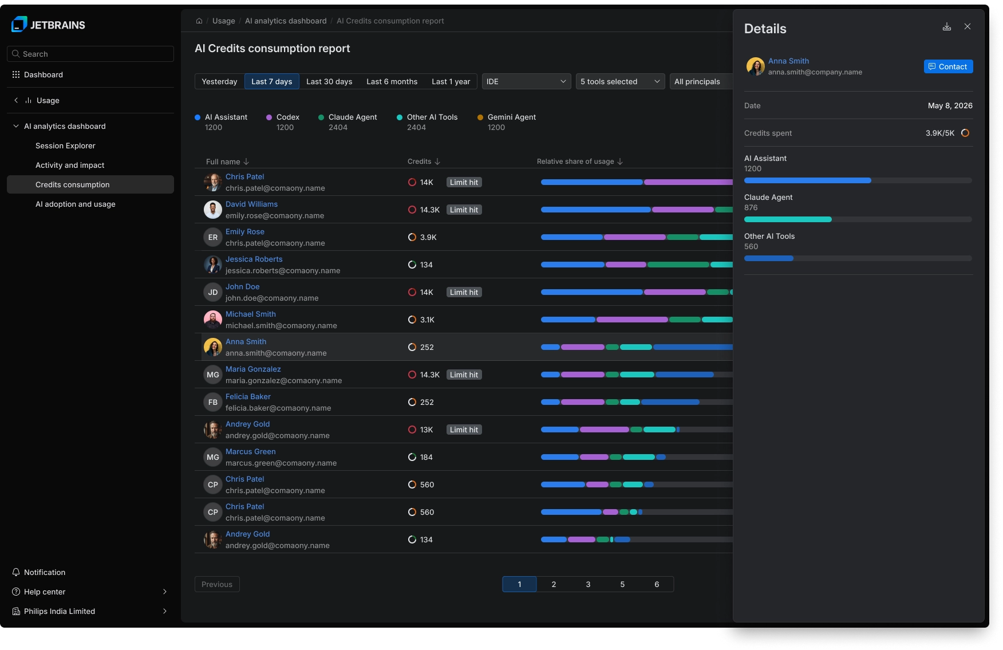Select the Last 1 year range
The height and width of the screenshot is (650, 1003).
click(451, 82)
